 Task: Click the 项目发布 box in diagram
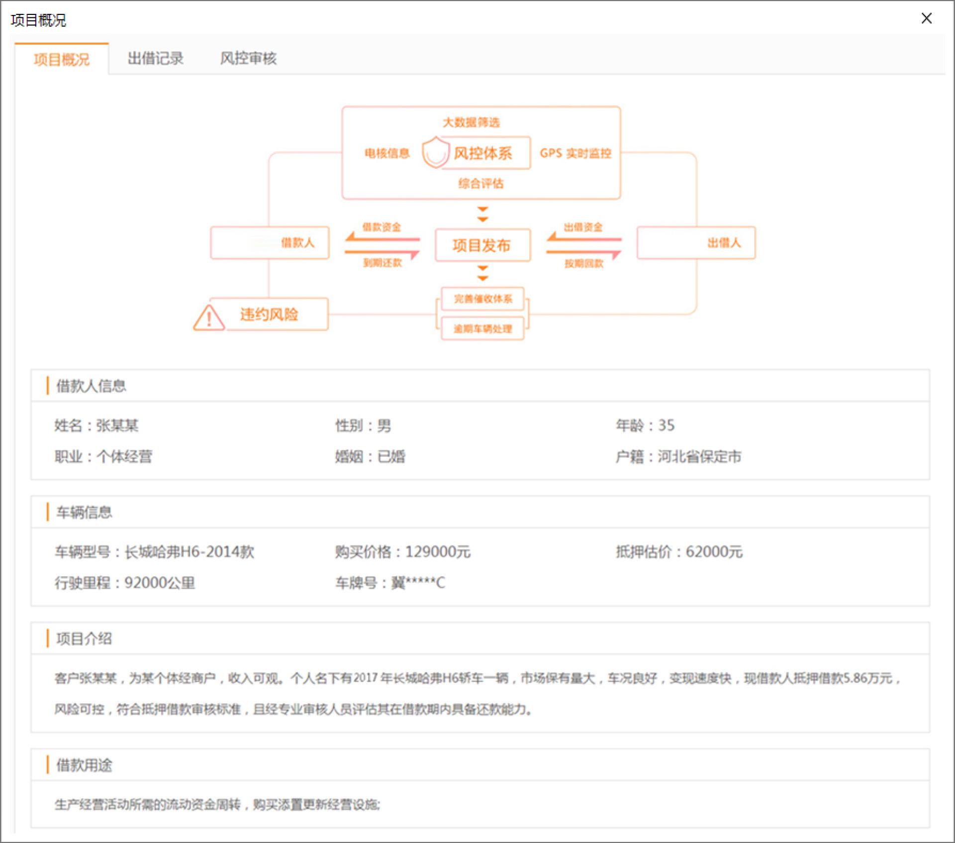[x=482, y=245]
